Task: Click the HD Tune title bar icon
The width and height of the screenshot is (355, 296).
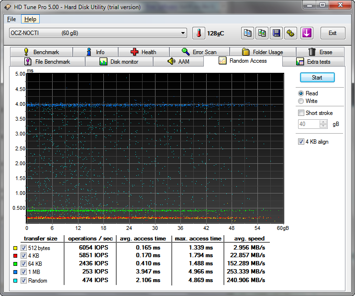Action: coord(8,7)
